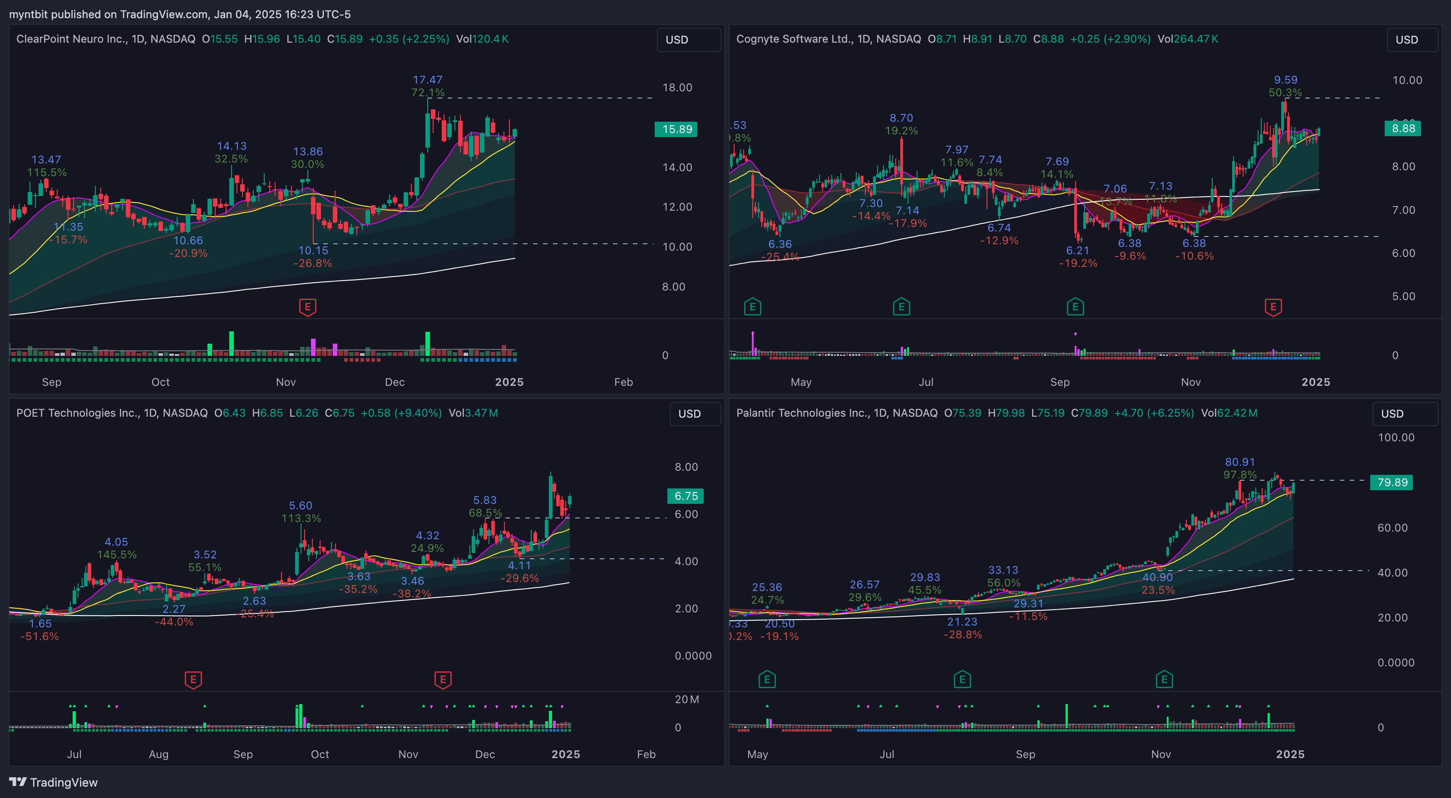The height and width of the screenshot is (798, 1451).
Task: Click POET Technologies Inc. chart title
Action: coord(112,413)
